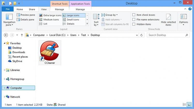This screenshot has width=194, height=109.
Task: Click Hide selected items
Action: pyautogui.click(x=168, y=20)
